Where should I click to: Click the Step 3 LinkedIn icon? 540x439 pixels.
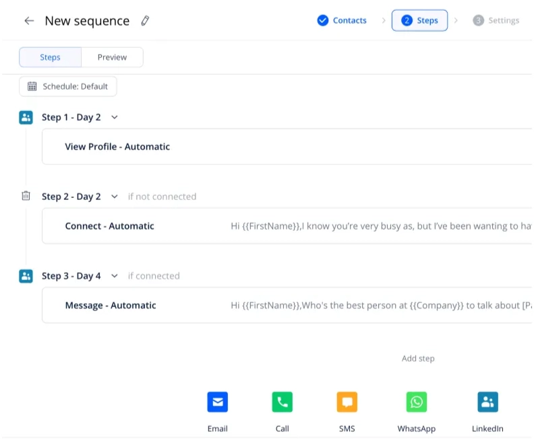(x=26, y=275)
